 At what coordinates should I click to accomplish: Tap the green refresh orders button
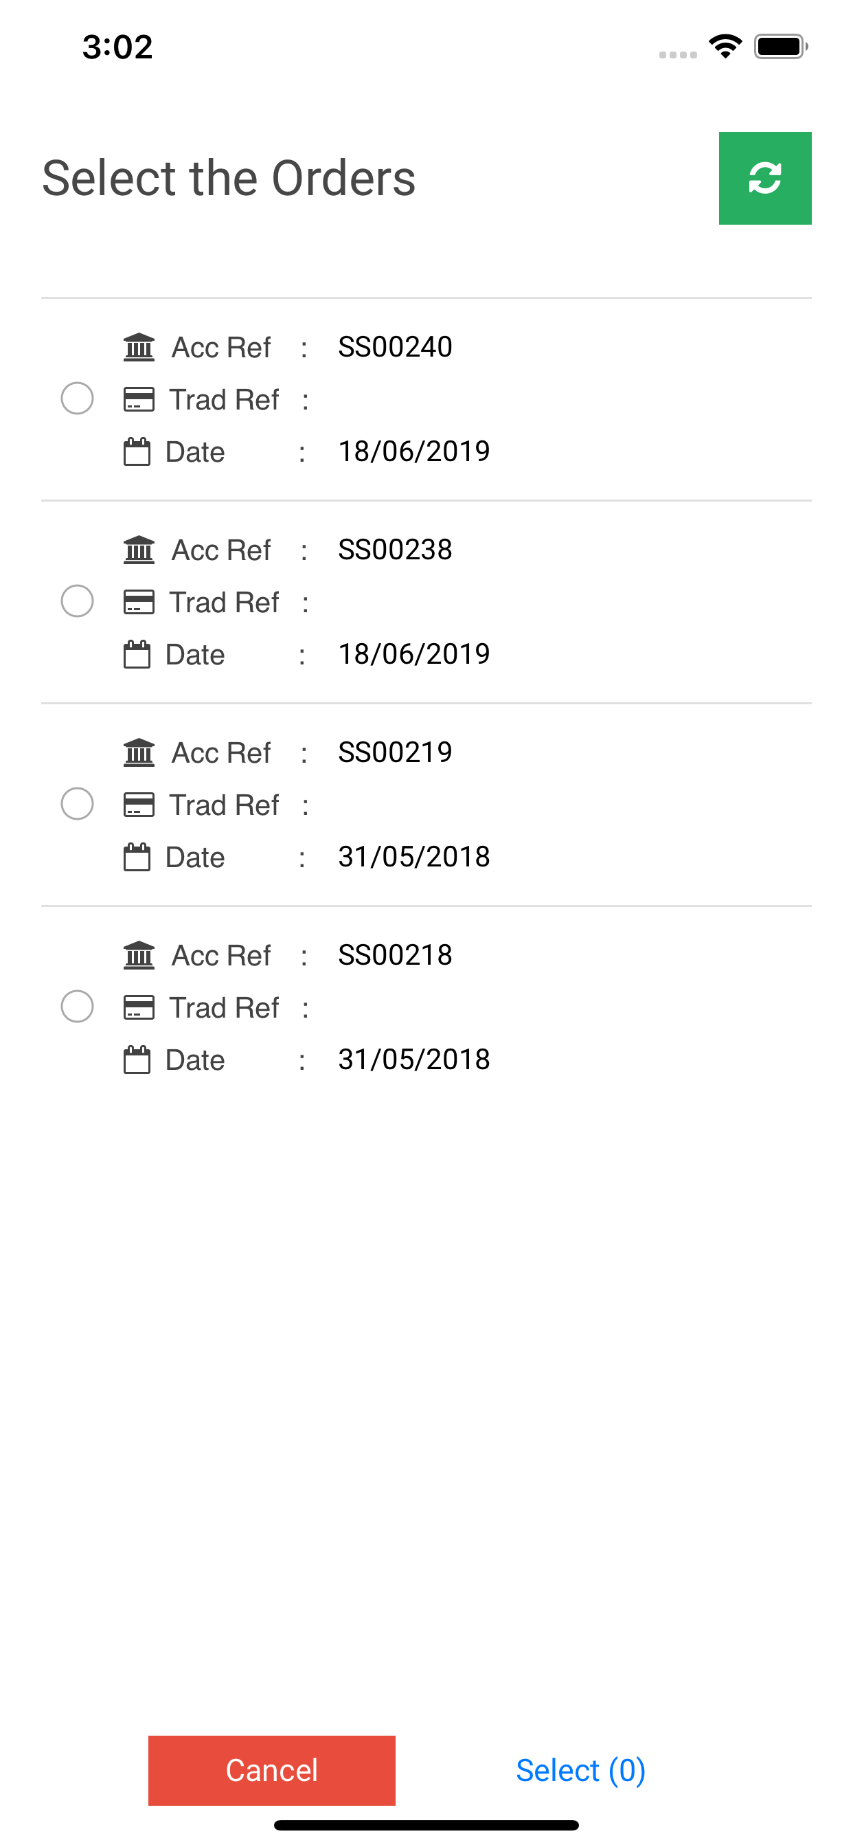(764, 178)
